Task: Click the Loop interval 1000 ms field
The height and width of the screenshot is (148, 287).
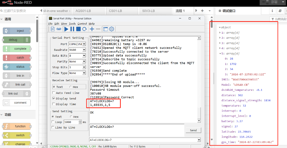Action: [71, 122]
